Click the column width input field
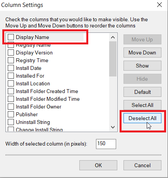This screenshot has width=168, height=178. coord(106,144)
